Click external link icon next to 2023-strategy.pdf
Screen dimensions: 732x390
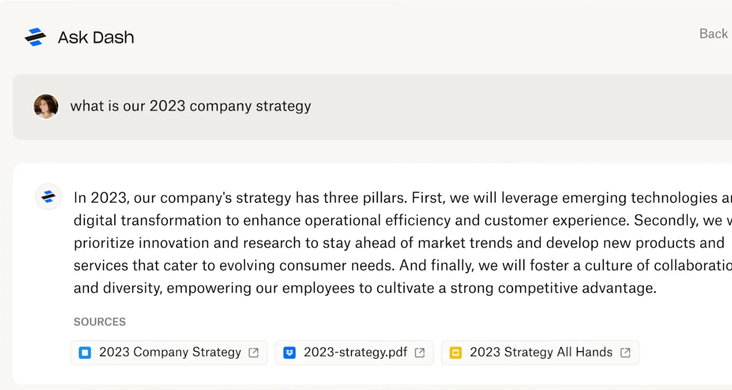[420, 353]
